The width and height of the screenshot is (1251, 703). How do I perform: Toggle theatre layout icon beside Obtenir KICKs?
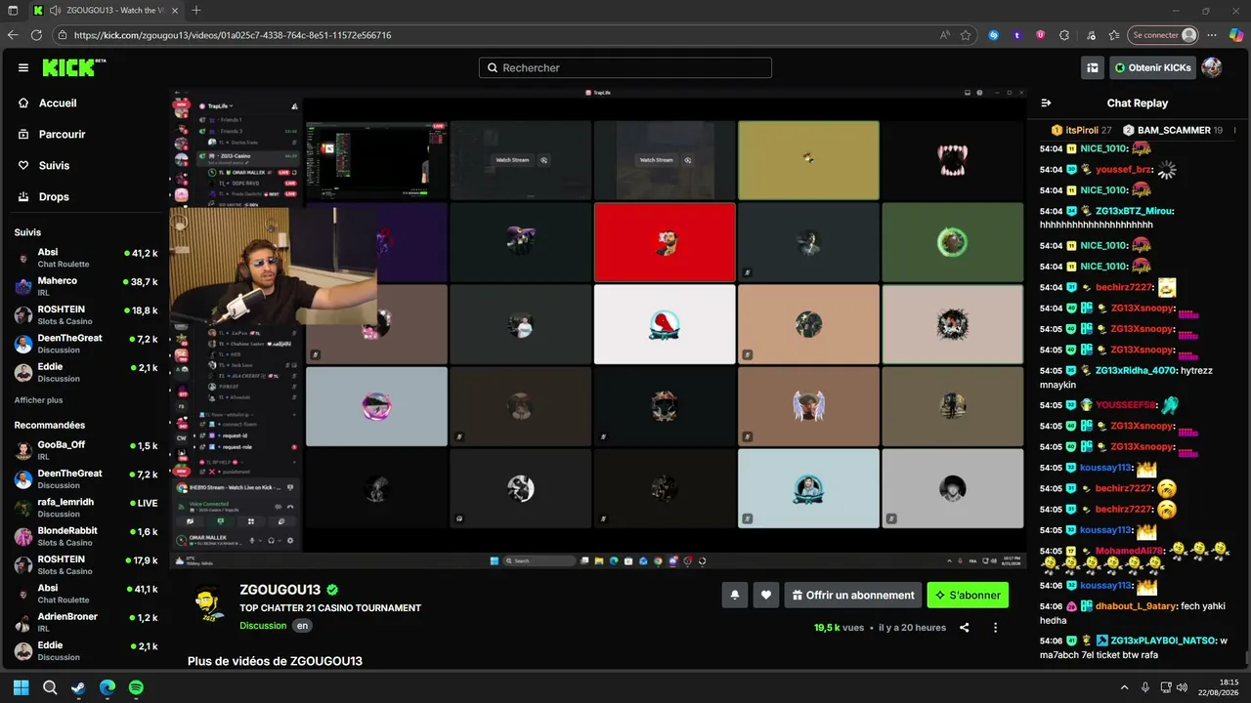pyautogui.click(x=1093, y=67)
